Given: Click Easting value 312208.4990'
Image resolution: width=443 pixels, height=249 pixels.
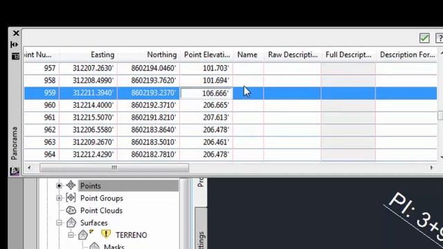Looking at the screenshot, I should (x=93, y=80).
